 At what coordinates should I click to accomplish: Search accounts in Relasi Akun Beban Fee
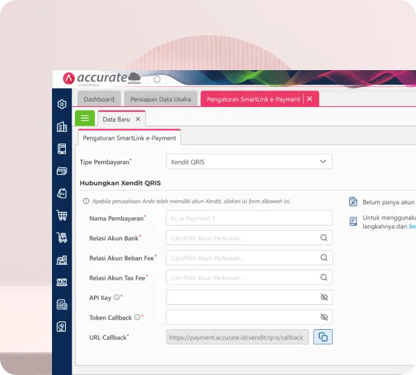click(x=324, y=258)
